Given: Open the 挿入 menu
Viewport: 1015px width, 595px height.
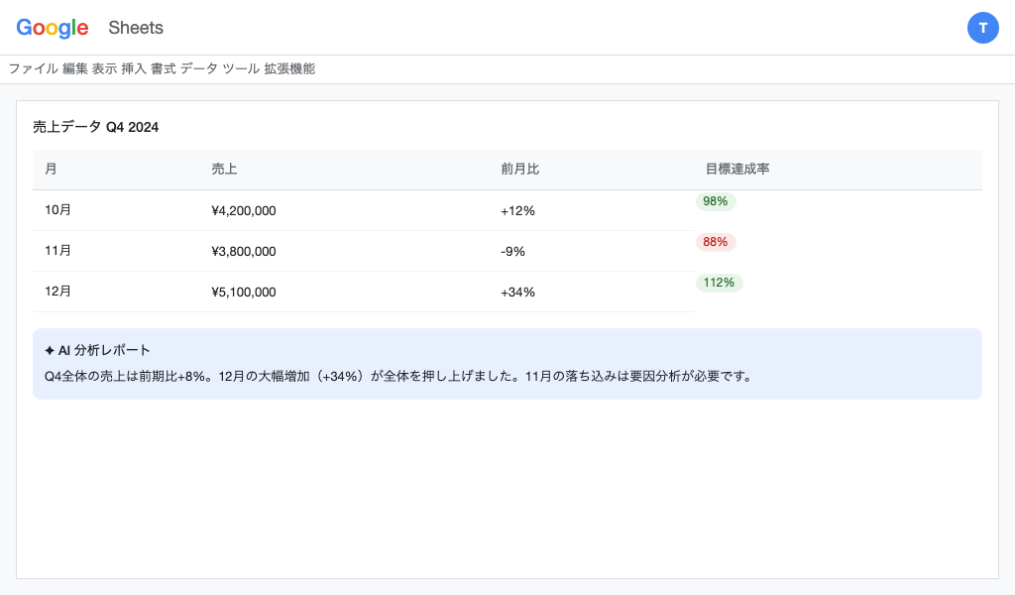Looking at the screenshot, I should tap(134, 68).
